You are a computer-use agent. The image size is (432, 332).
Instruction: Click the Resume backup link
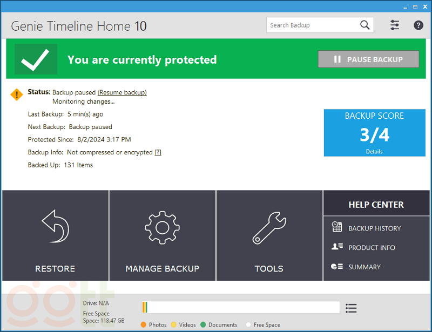122,92
